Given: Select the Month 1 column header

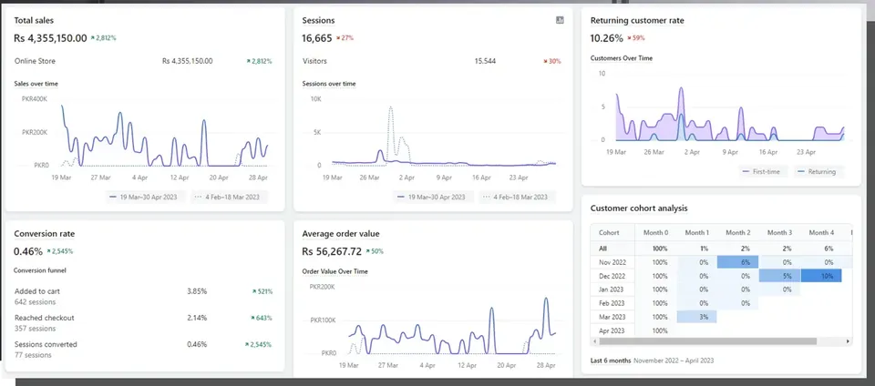Looking at the screenshot, I should 696,233.
